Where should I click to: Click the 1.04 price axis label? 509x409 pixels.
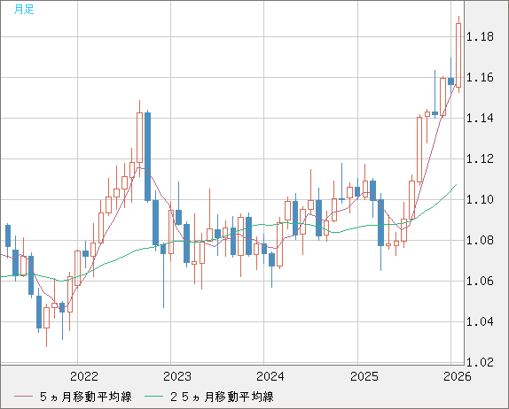[480, 321]
